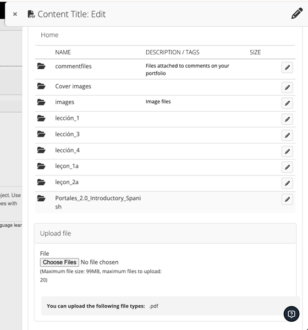308x330 pixels.
Task: Open the images folder link
Action: coord(65,102)
